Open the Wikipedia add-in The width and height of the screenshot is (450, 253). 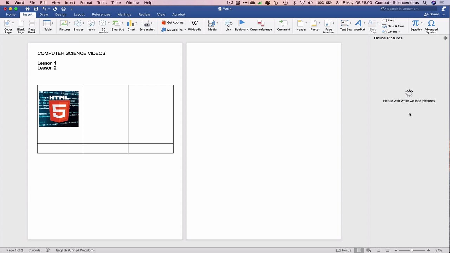click(x=194, y=25)
